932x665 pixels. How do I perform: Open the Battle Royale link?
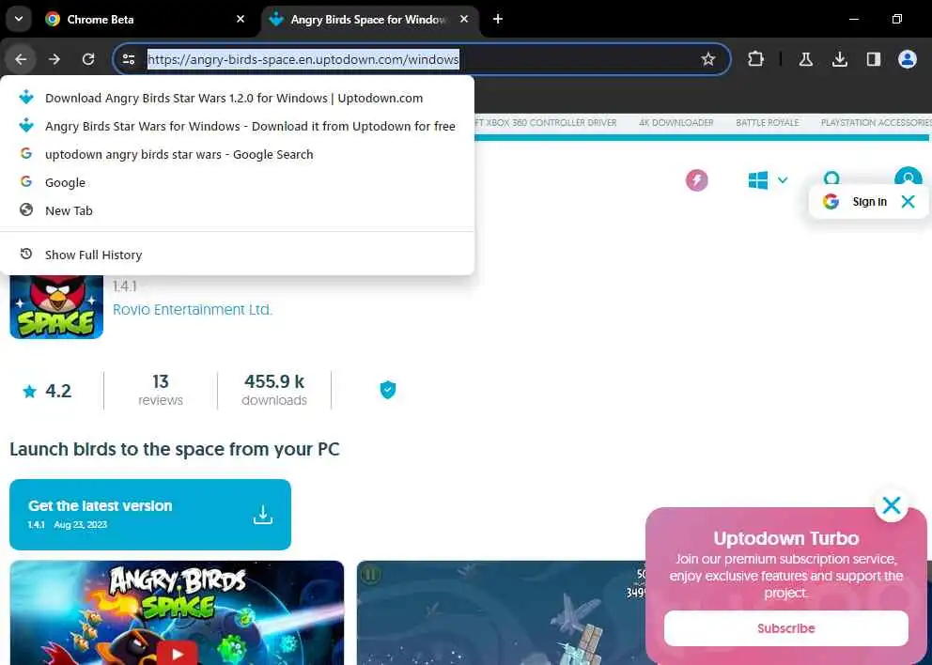point(767,122)
